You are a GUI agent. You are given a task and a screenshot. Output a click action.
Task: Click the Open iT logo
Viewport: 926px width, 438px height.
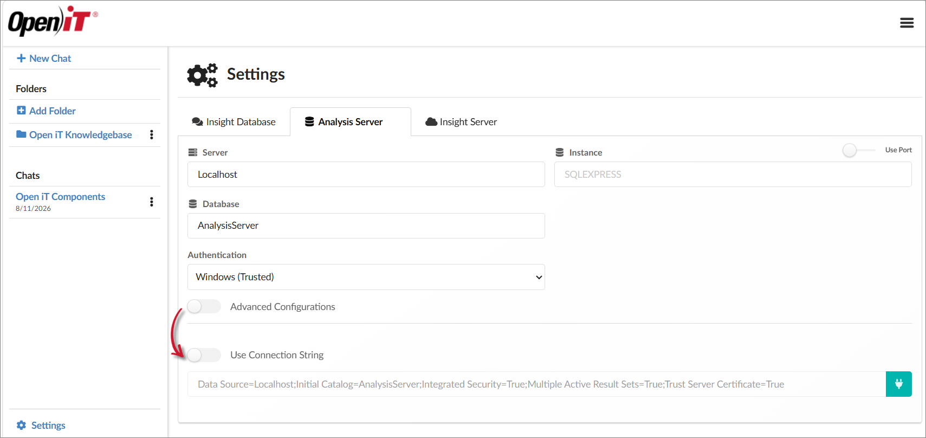tap(53, 21)
